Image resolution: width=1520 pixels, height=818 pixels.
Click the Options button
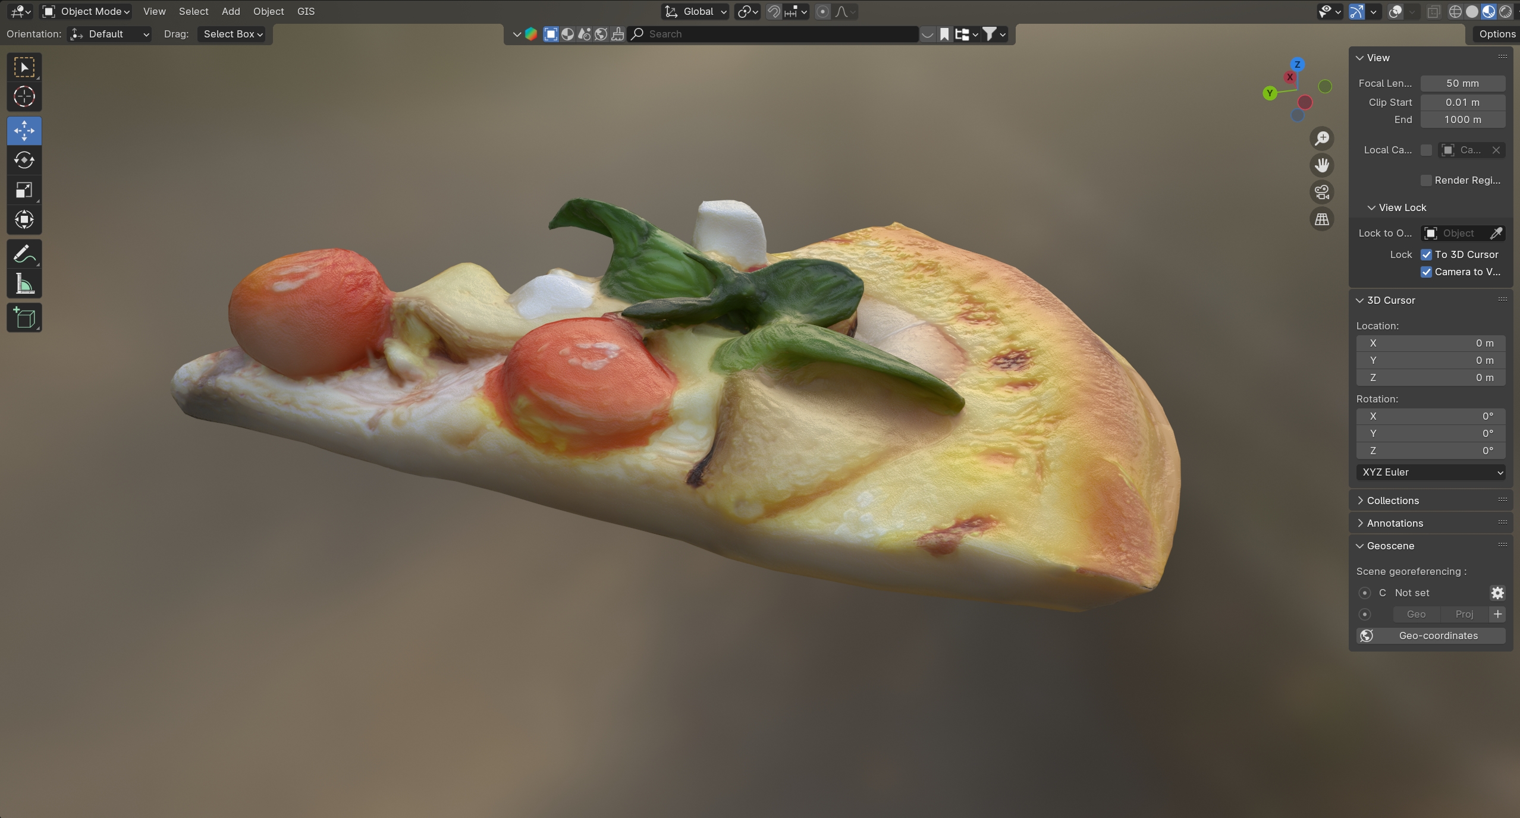[x=1496, y=34]
